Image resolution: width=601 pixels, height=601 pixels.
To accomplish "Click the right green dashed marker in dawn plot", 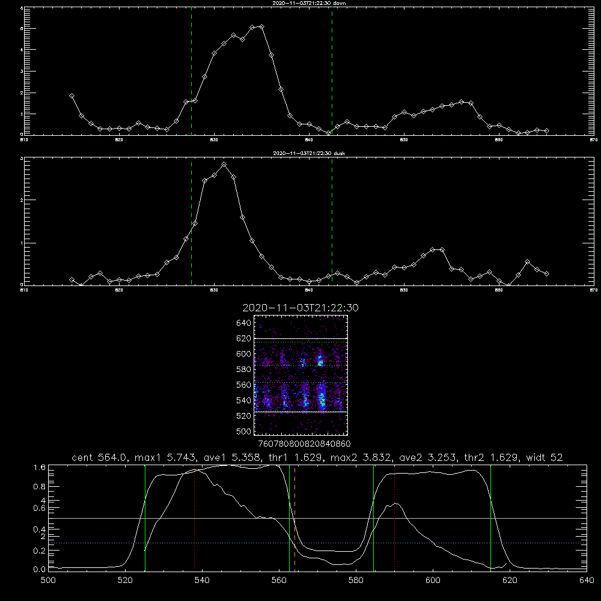I will [x=332, y=73].
